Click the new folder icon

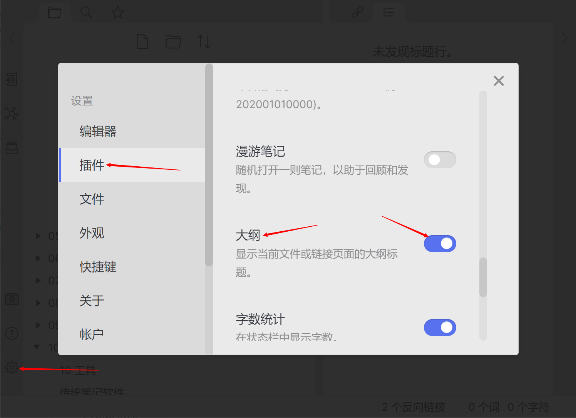coord(173,42)
